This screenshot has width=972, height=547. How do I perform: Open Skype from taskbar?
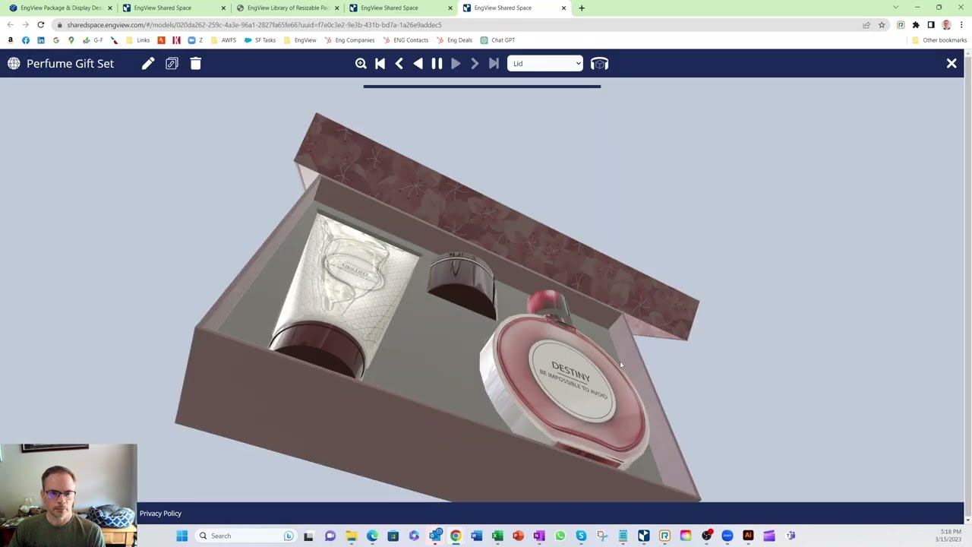point(581,536)
